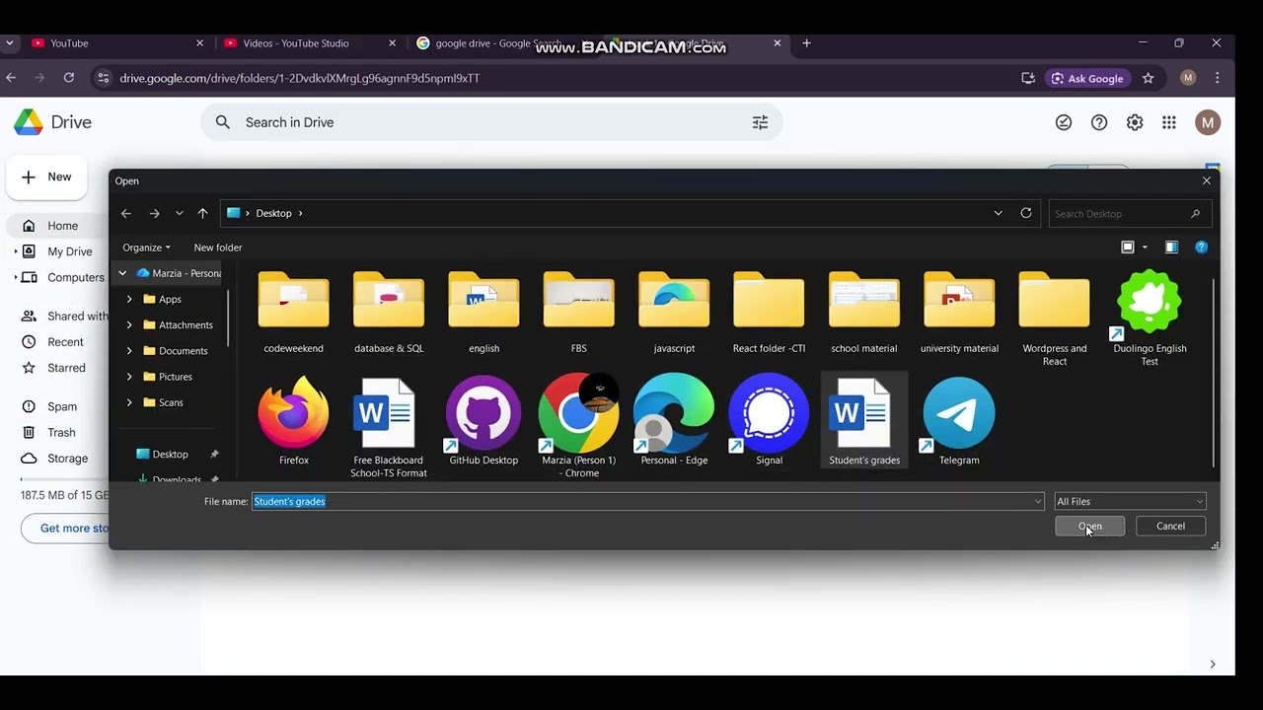Select the Firefox shortcut in the Open dialog
1263x710 pixels.
[x=293, y=422]
